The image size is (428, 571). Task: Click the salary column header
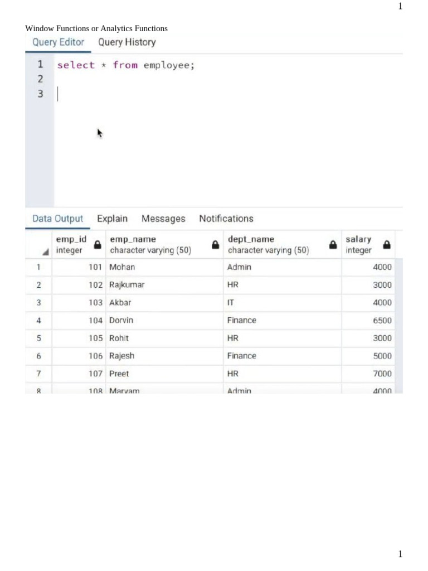click(x=359, y=245)
